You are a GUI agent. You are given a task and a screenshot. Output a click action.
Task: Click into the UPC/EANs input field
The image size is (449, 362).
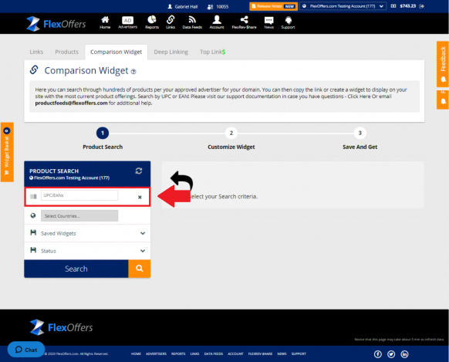click(79, 195)
